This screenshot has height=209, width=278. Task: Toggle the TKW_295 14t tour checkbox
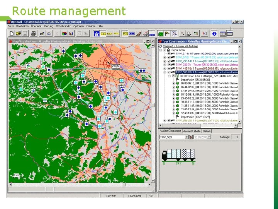(168, 61)
